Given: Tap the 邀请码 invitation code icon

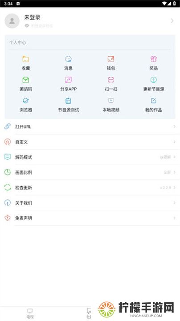Looking at the screenshot, I should click(x=25, y=80).
